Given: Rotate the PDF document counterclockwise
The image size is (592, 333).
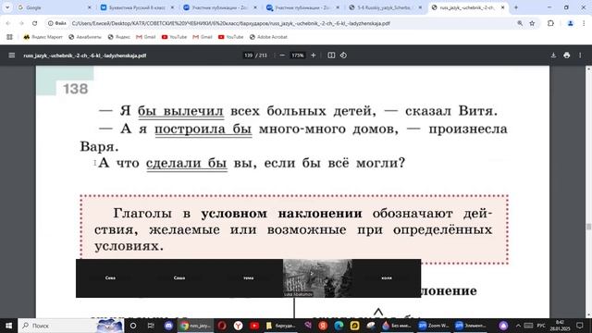Looking at the screenshot, I should click(343, 55).
